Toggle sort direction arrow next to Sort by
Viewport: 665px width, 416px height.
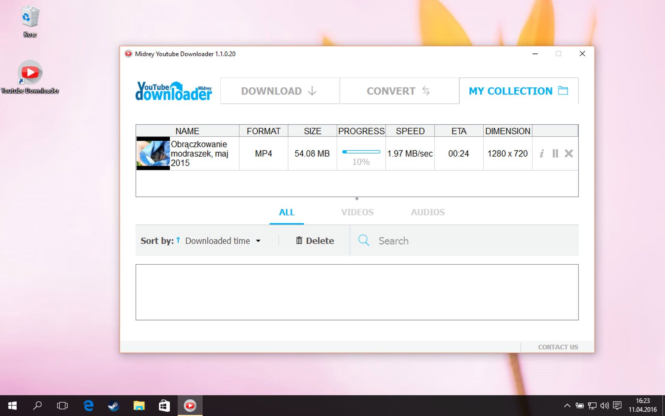point(178,240)
